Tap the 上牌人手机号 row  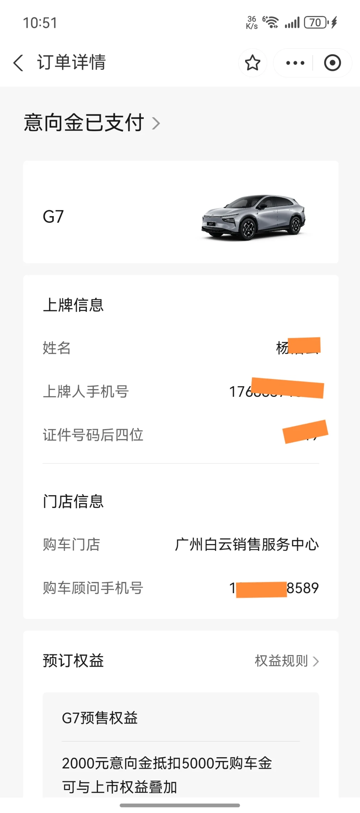click(181, 391)
